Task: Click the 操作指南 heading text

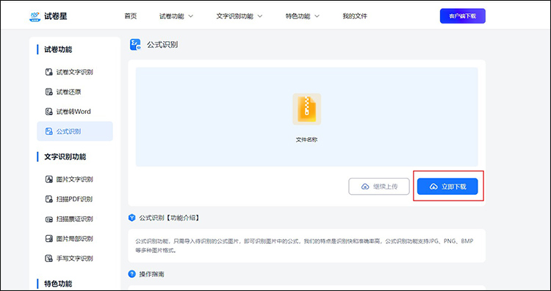Action: (x=152, y=274)
